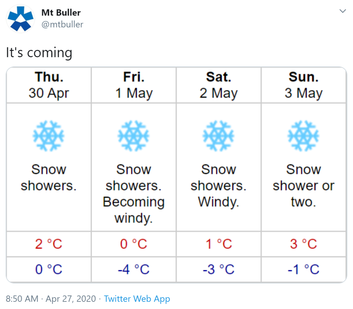The width and height of the screenshot is (353, 309).
Task: Click the 'It's coming' tweet text
Action: [x=39, y=53]
